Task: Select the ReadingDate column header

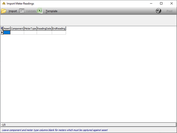Action: (x=44, y=28)
